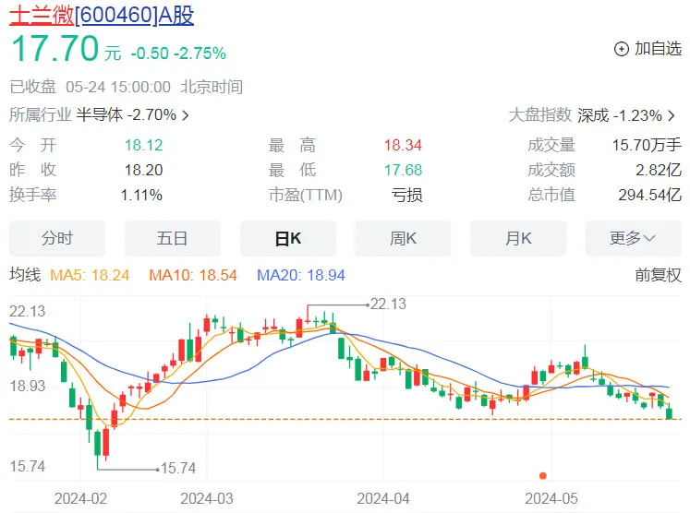Click the plus-circle icon beside 加自选
This screenshot has height=513, width=690.
pos(621,49)
